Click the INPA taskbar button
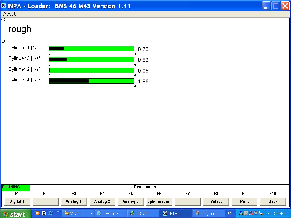This screenshot has height=218, width=291. pos(176,213)
